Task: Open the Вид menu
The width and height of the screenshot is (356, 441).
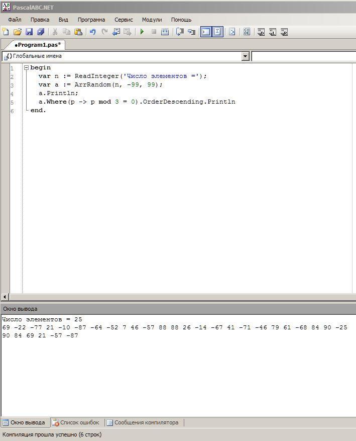Action: pos(63,20)
